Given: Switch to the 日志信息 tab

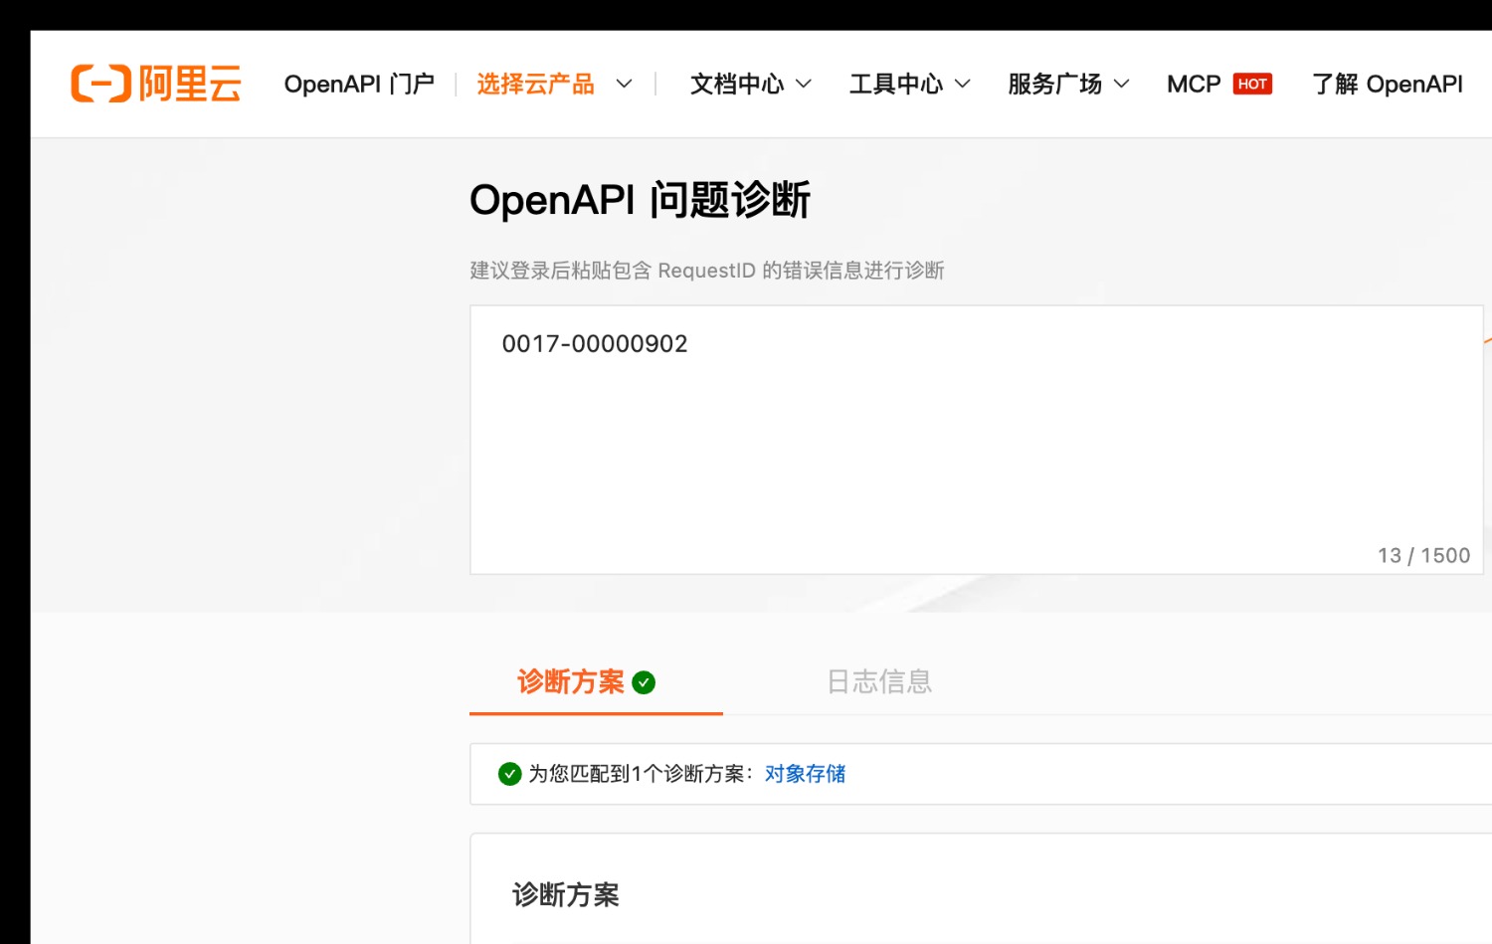Looking at the screenshot, I should pos(879,682).
